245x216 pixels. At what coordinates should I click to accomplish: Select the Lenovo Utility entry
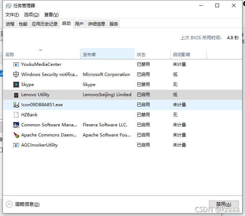coord(35,95)
